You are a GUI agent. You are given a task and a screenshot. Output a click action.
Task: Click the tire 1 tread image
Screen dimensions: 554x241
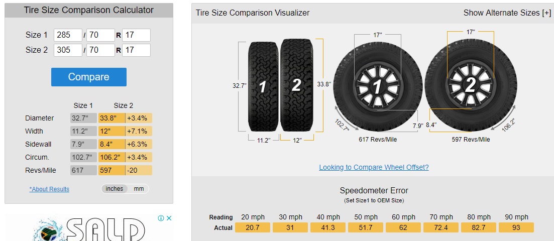pyautogui.click(x=263, y=86)
